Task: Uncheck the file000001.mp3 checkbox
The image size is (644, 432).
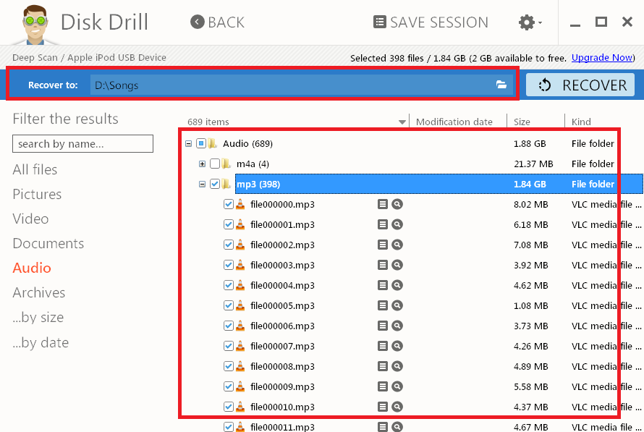Action: pyautogui.click(x=229, y=225)
